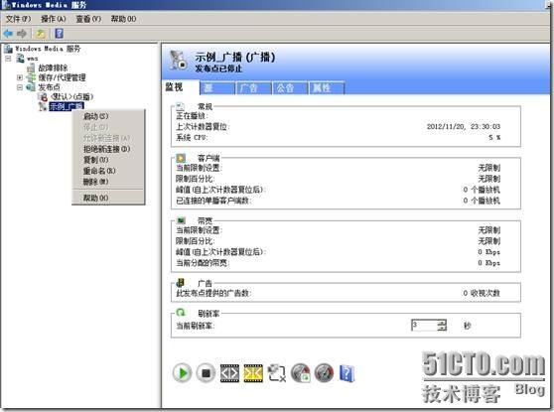Choose 启动(S) in the context menu
The image size is (554, 412).
95,116
